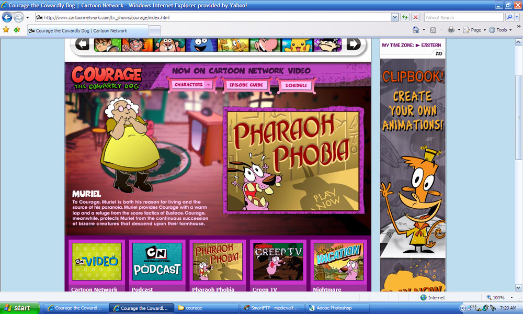Click the Windows Start button
This screenshot has width=523, height=314.
coord(19,308)
